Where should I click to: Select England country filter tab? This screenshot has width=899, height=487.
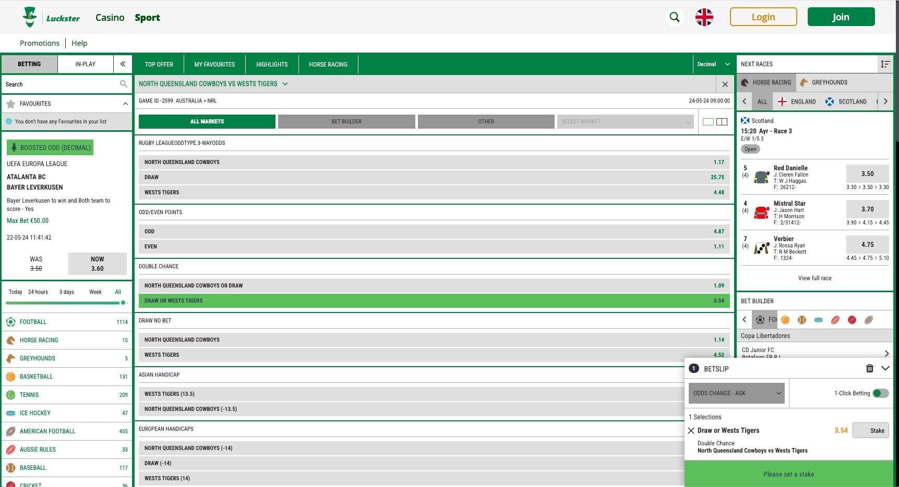[x=797, y=102]
